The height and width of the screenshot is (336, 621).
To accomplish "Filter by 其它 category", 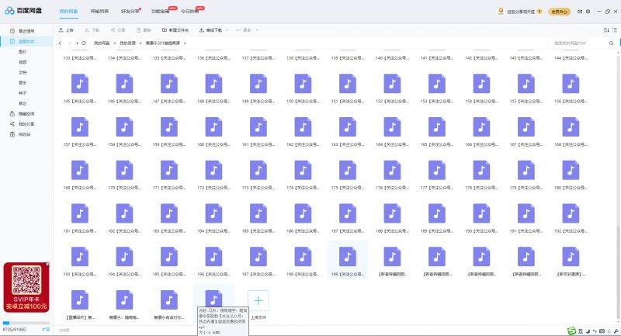I will tap(23, 103).
